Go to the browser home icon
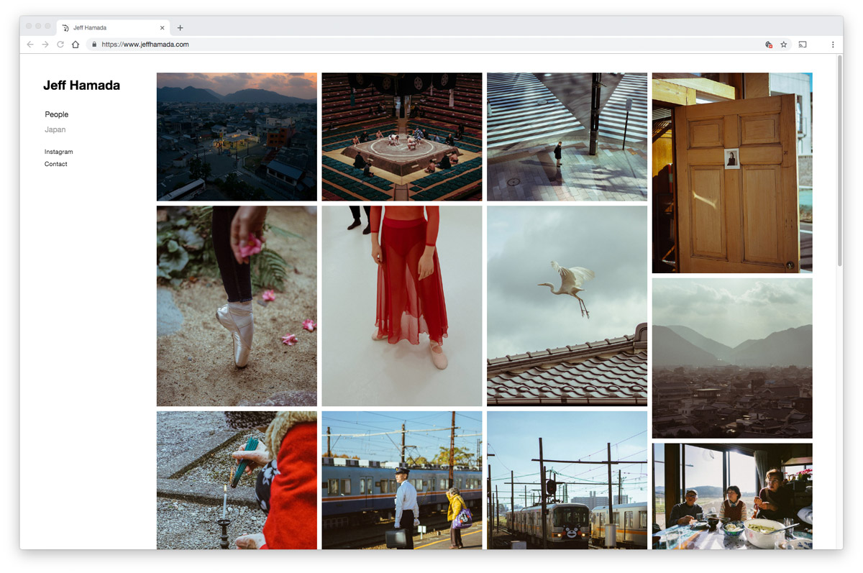The width and height of the screenshot is (863, 573). coord(76,45)
